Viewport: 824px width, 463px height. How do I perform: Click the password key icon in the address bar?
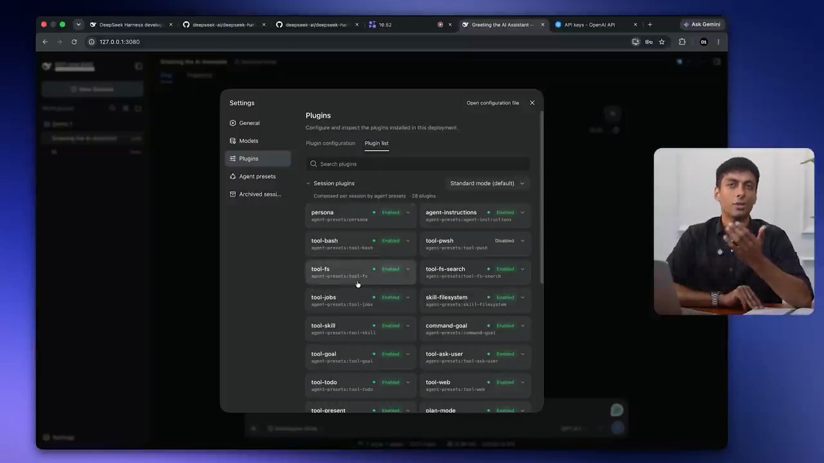click(x=649, y=42)
